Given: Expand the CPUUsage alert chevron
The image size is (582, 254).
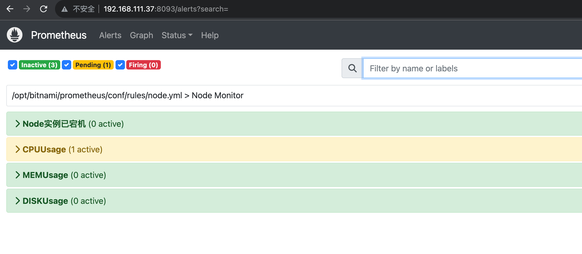Looking at the screenshot, I should [18, 149].
